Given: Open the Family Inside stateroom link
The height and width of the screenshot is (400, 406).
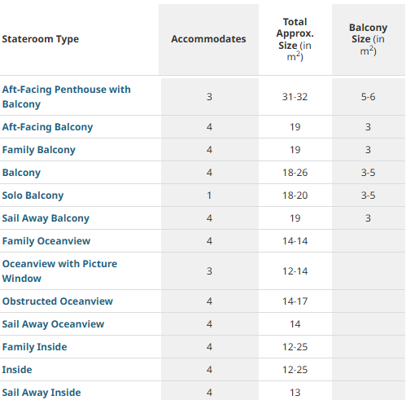Looking at the screenshot, I should pyautogui.click(x=34, y=347).
